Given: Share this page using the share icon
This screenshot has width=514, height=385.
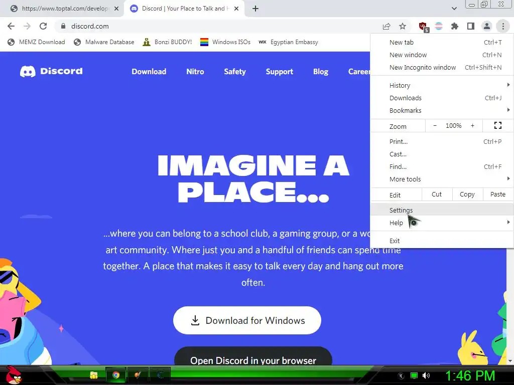Looking at the screenshot, I should pos(387,26).
